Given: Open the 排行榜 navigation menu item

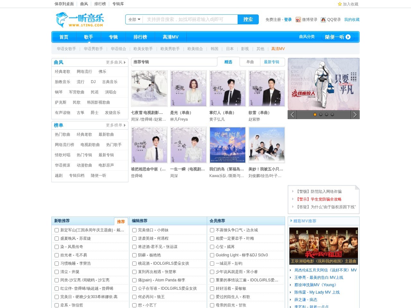Looking at the screenshot, I should [140, 37].
